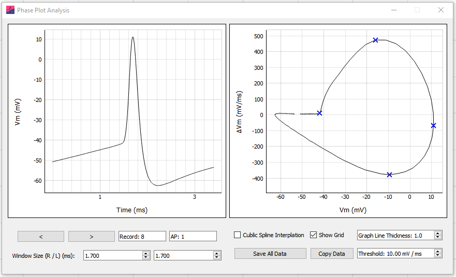Decrease second Window Size value down arrow

click(217, 257)
